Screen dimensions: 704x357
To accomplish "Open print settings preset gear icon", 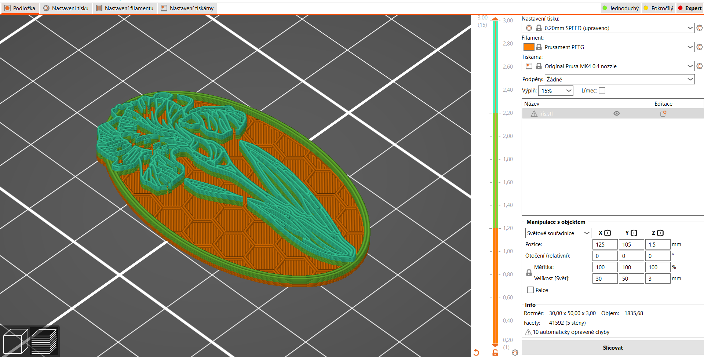I will (x=700, y=28).
